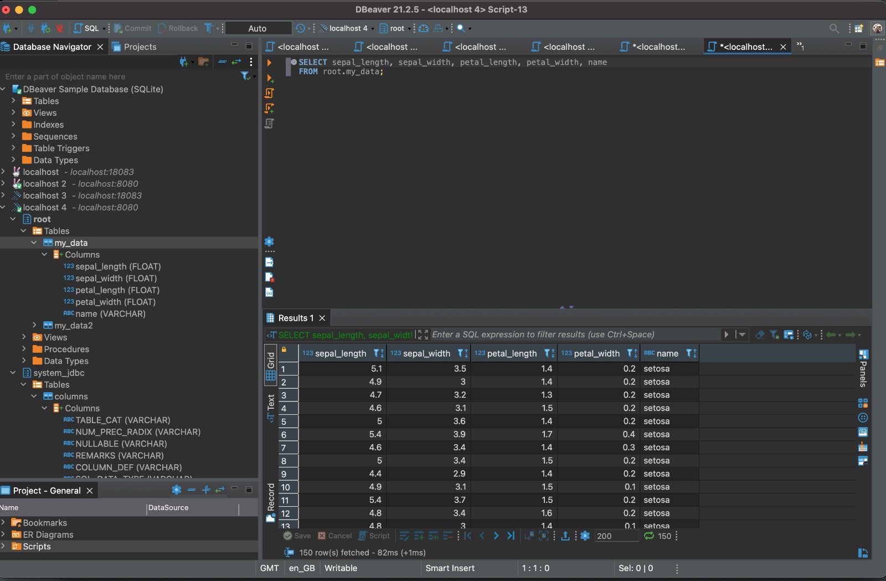Toggle the Record view mode

(x=271, y=502)
